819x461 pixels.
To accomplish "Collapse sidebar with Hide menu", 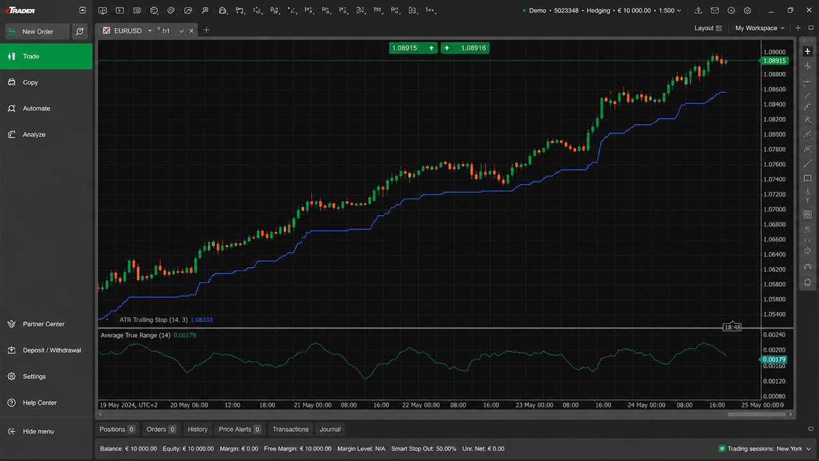I will click(x=46, y=432).
